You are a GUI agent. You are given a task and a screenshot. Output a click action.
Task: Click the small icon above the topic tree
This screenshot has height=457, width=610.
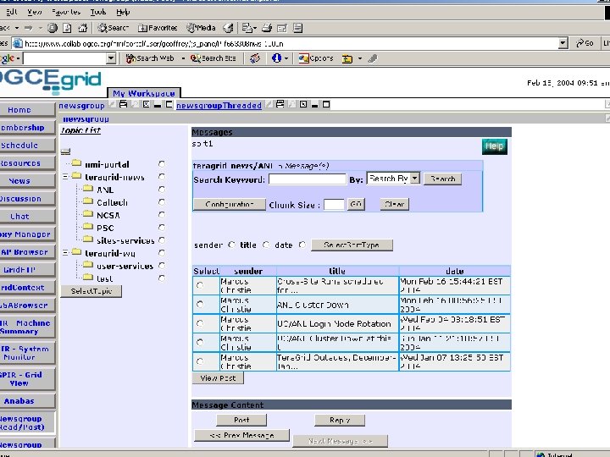(x=66, y=151)
